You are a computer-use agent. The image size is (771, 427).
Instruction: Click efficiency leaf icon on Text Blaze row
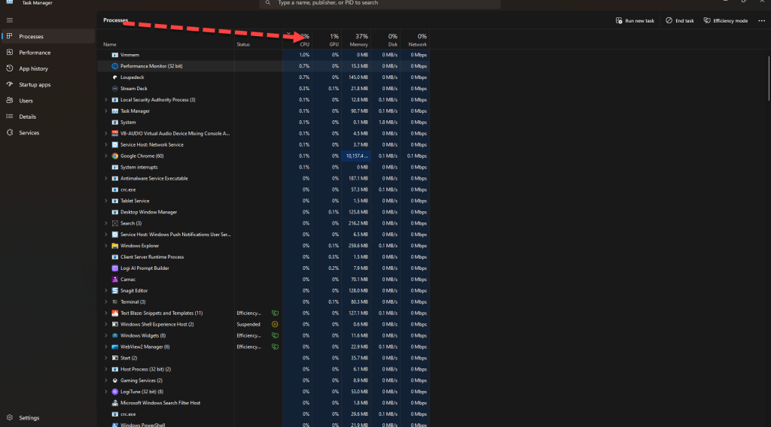click(275, 313)
